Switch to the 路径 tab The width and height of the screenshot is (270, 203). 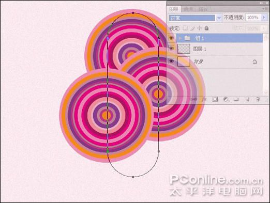(x=203, y=9)
